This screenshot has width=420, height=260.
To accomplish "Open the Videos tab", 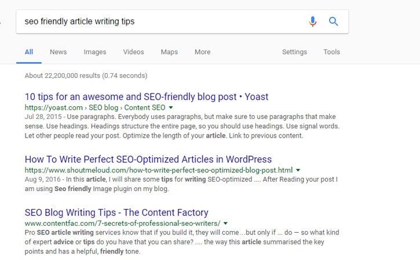I will [133, 52].
